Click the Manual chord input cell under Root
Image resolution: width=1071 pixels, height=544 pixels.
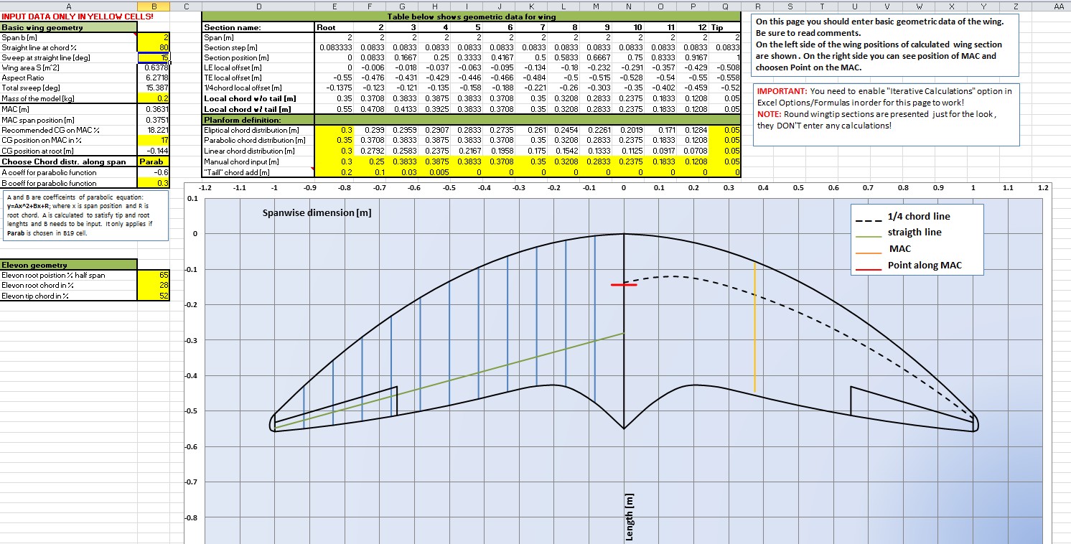point(333,161)
